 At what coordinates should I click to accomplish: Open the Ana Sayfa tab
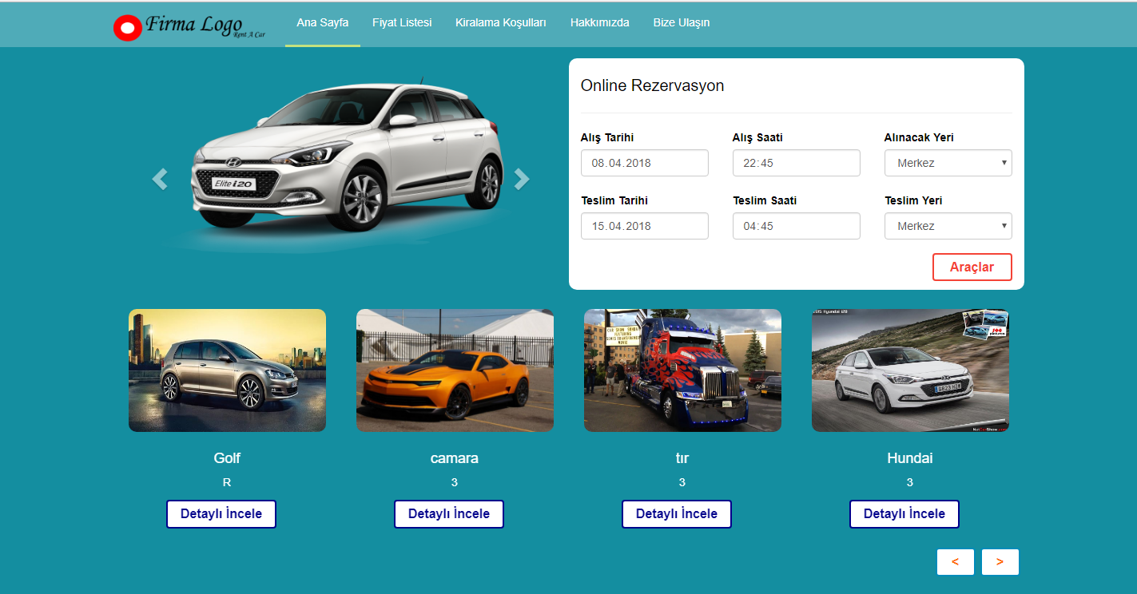(x=323, y=22)
